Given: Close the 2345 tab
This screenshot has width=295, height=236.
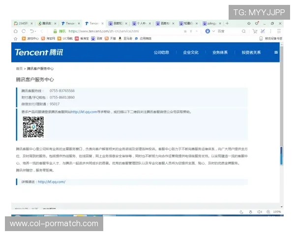Looking at the screenshot, I should tap(31, 24).
